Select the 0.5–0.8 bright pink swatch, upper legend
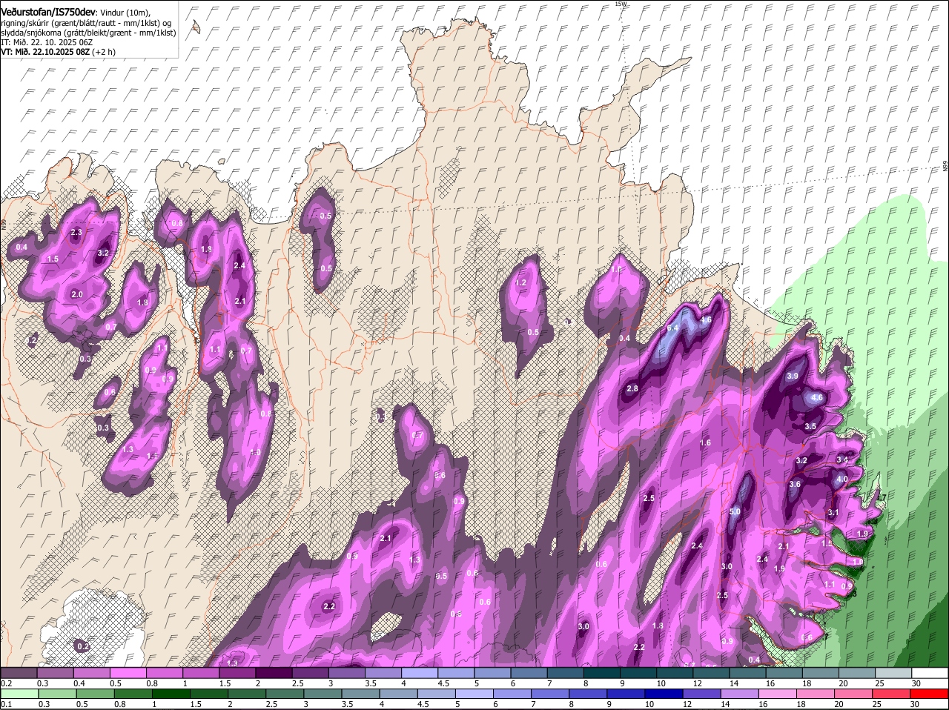Image resolution: width=949 pixels, height=710 pixels. (128, 673)
